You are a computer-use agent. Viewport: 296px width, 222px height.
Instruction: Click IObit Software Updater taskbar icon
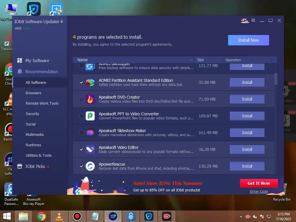point(113,216)
